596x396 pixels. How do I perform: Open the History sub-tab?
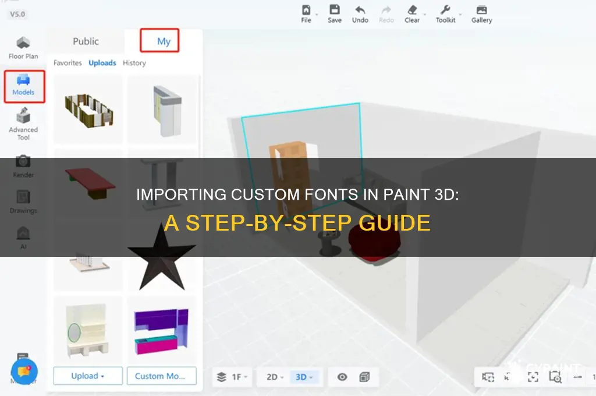click(134, 63)
